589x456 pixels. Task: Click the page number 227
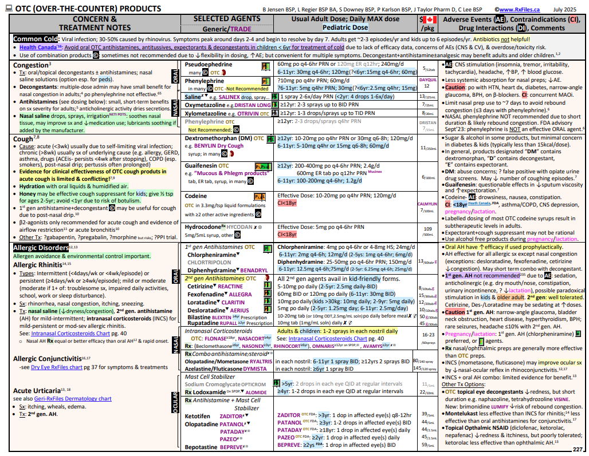coord(578,449)
